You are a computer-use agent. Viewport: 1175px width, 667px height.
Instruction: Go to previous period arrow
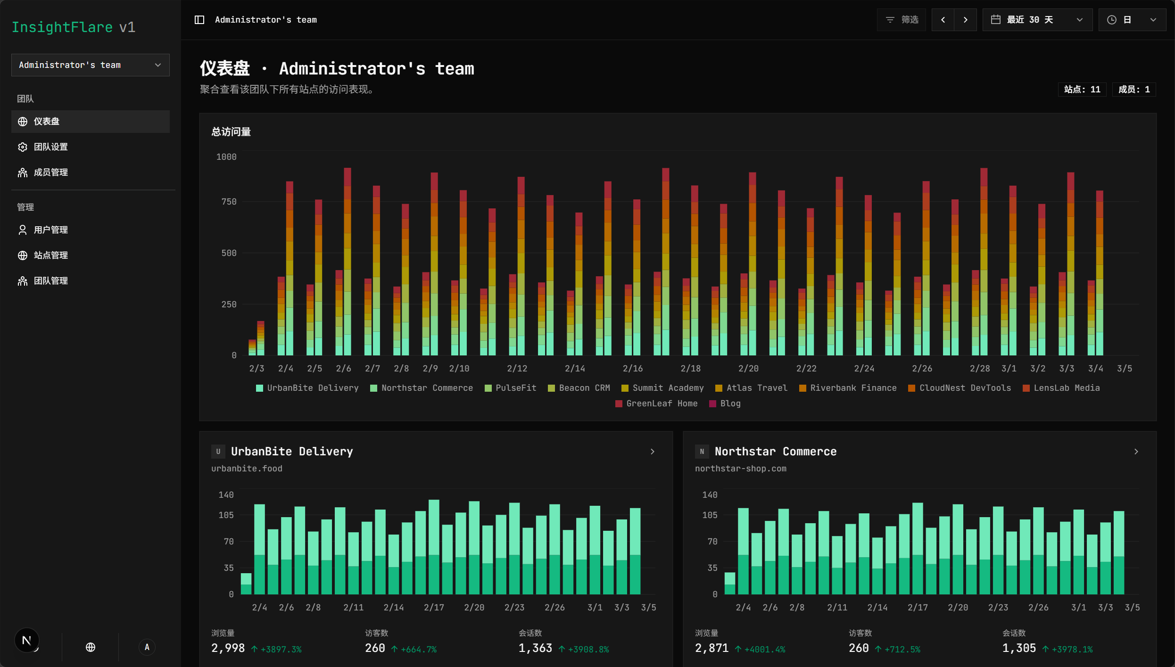pyautogui.click(x=943, y=20)
